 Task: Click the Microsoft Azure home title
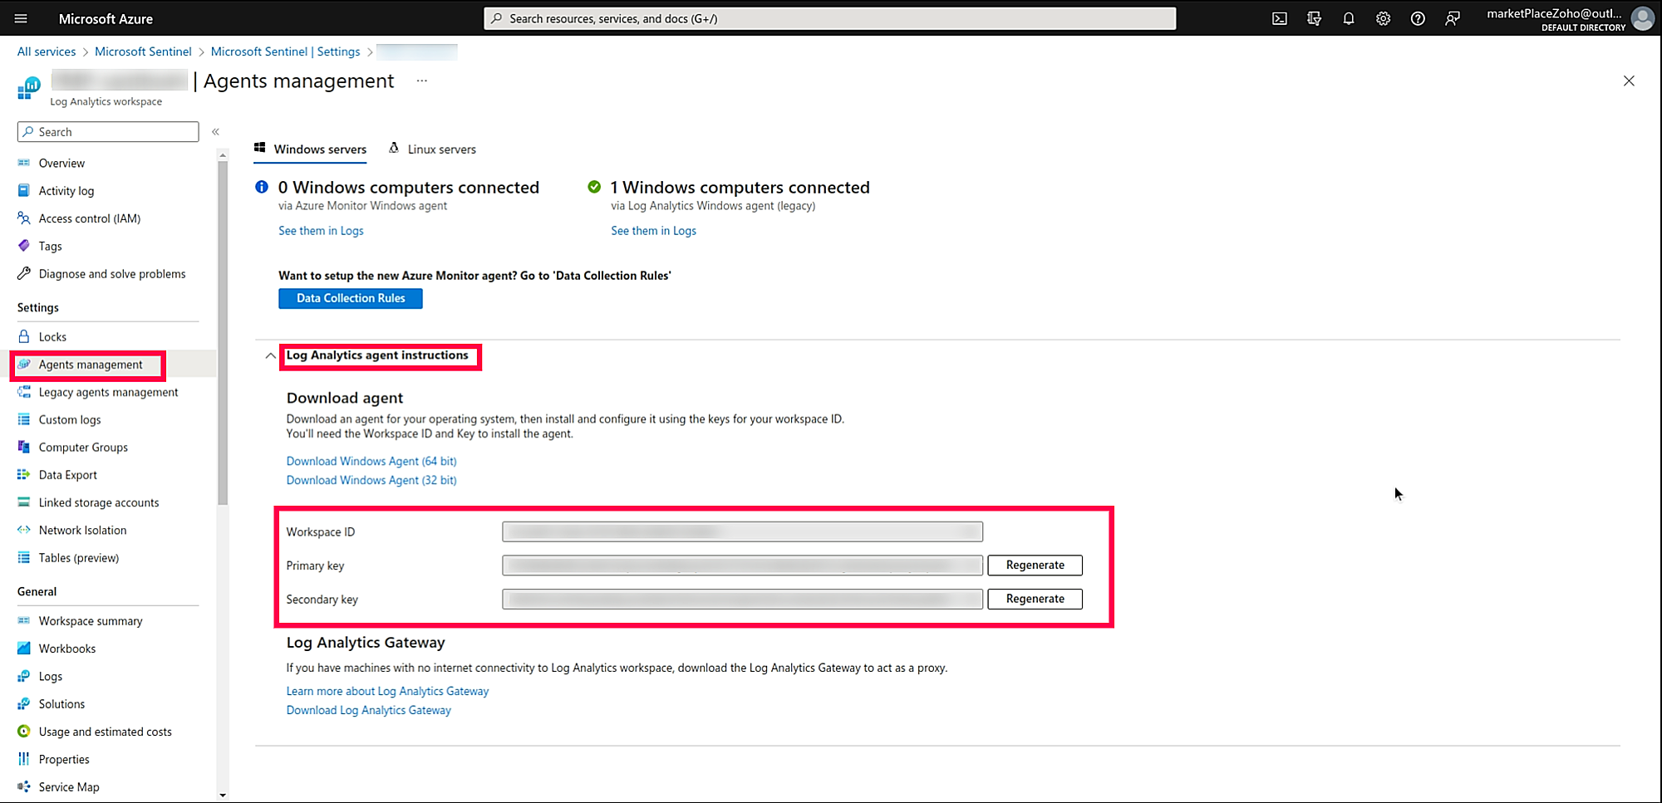pyautogui.click(x=106, y=18)
